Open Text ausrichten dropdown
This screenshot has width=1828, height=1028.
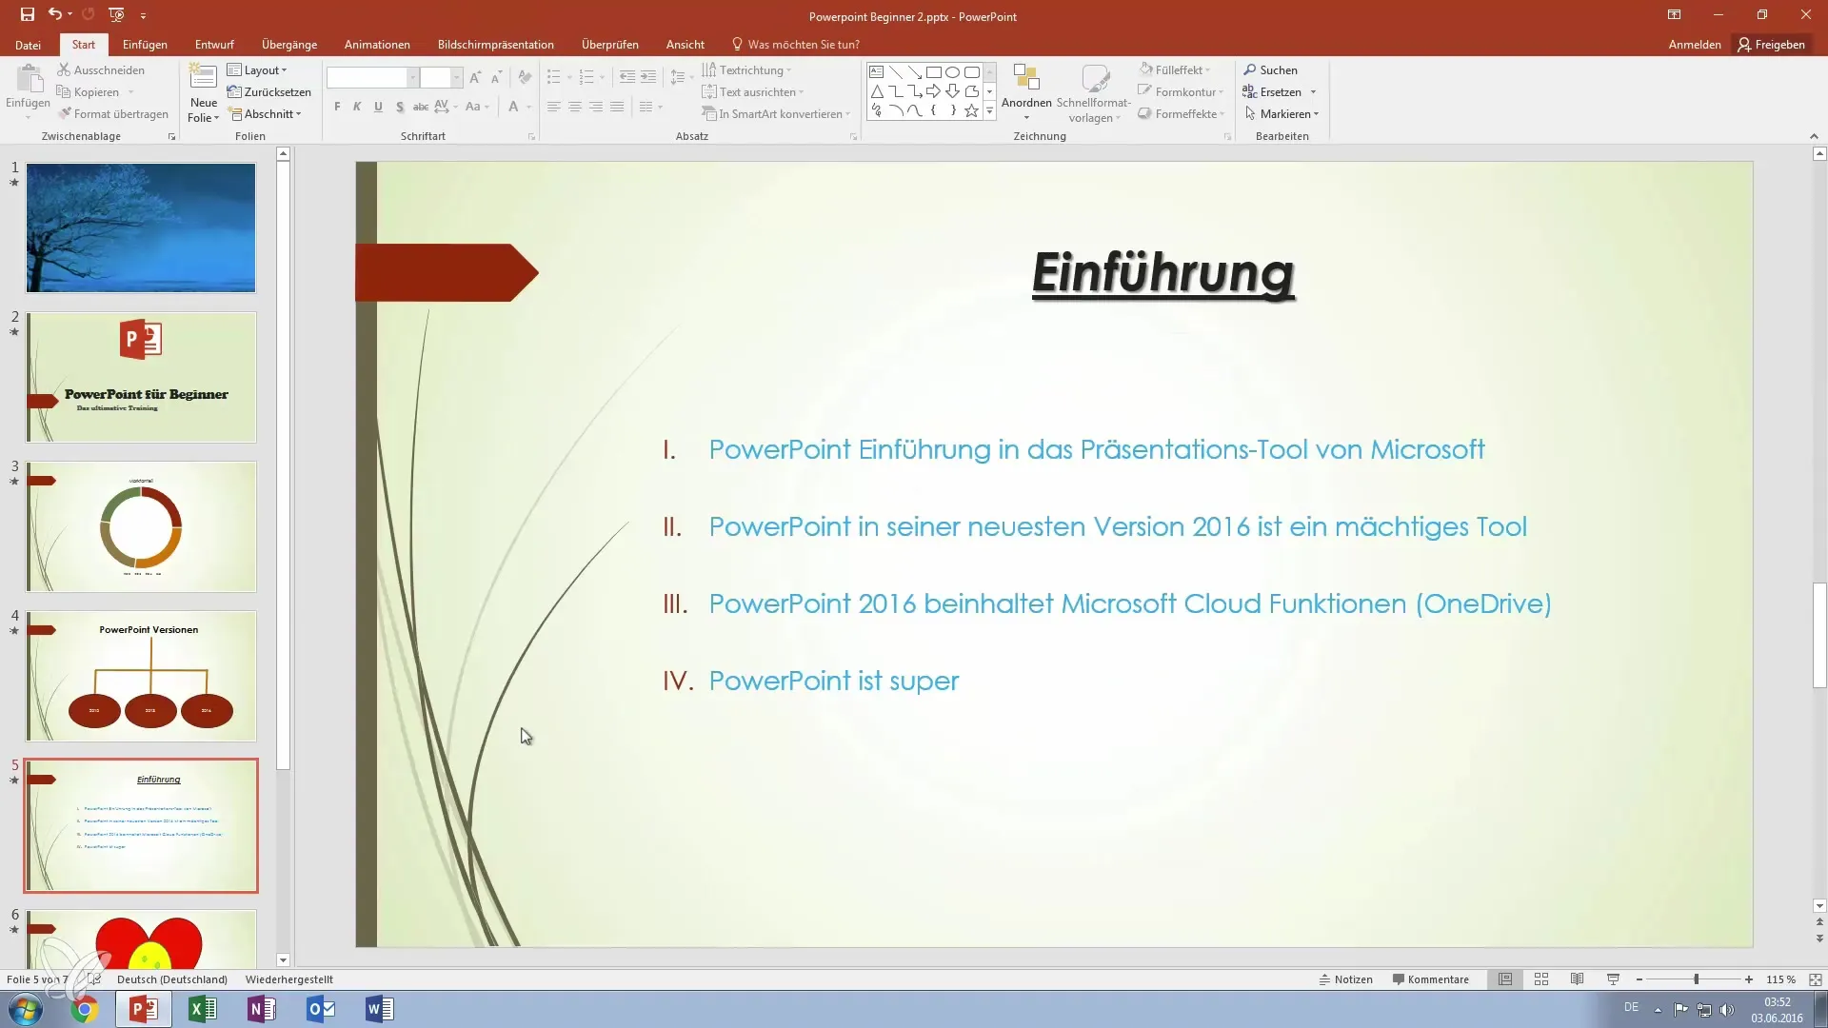pos(752,92)
